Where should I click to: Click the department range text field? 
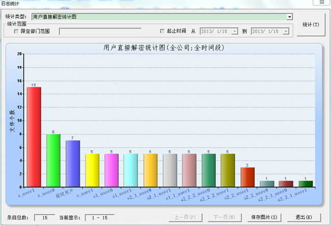pyautogui.click(x=100, y=32)
